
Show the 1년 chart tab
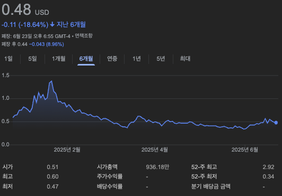(x=137, y=59)
